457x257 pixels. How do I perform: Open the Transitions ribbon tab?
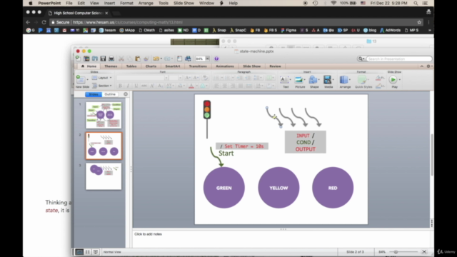tap(198, 66)
